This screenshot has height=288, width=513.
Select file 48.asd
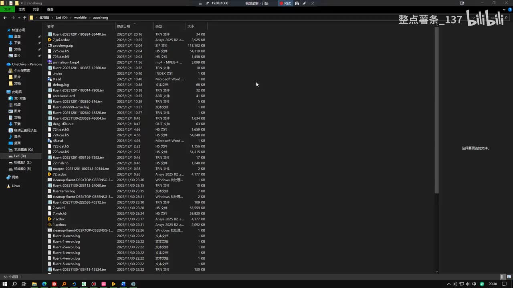[58, 140]
